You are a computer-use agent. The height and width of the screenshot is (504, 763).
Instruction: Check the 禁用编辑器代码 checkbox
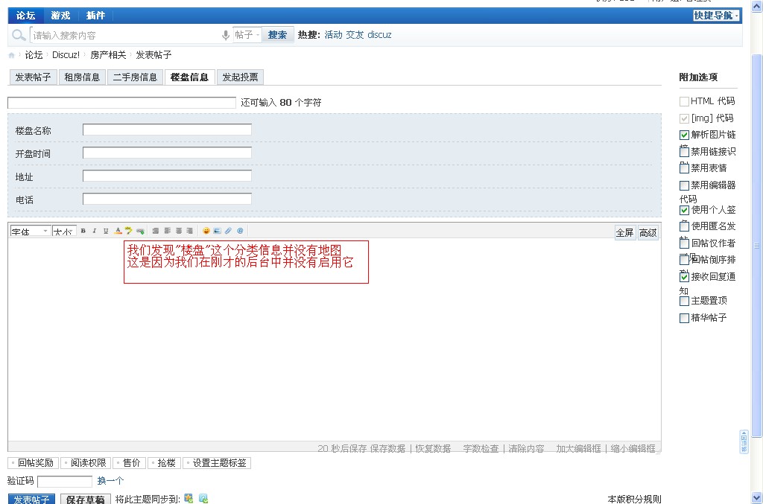pyautogui.click(x=684, y=185)
